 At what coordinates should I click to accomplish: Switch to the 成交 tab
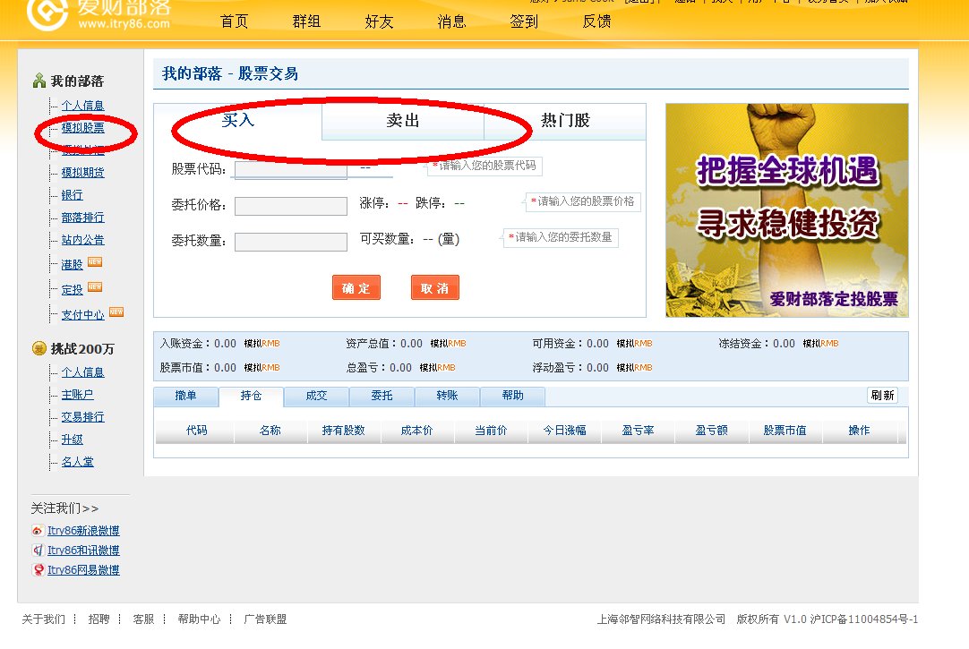click(x=316, y=396)
